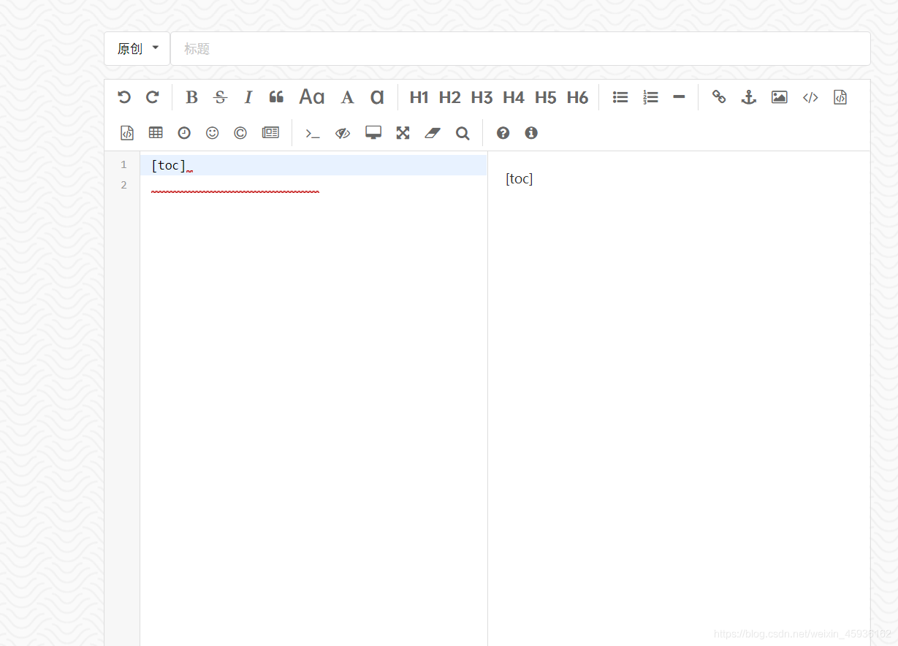Image resolution: width=898 pixels, height=646 pixels.
Task: Insert a hyperlink
Action: (719, 97)
